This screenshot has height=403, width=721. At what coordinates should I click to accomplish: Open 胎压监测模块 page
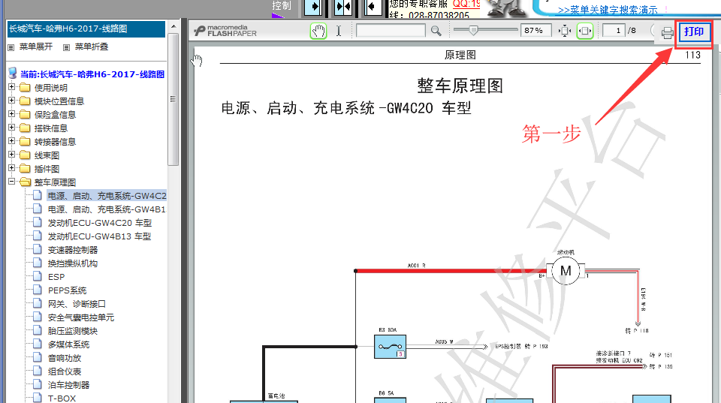click(73, 331)
